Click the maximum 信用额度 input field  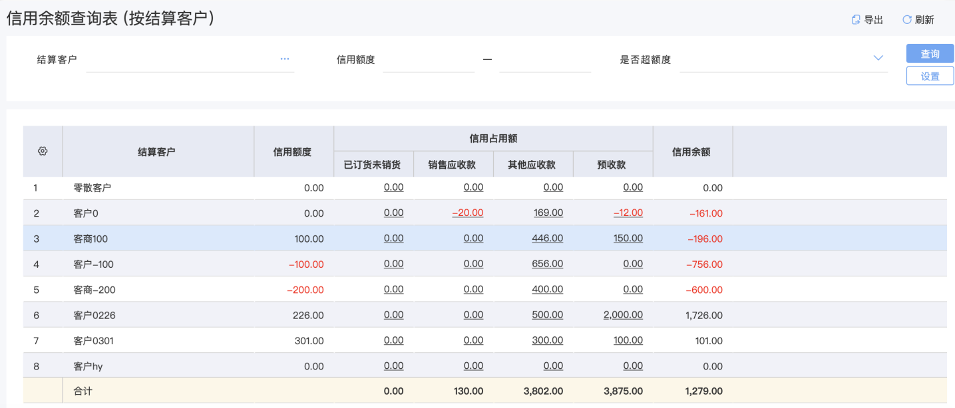pyautogui.click(x=544, y=60)
